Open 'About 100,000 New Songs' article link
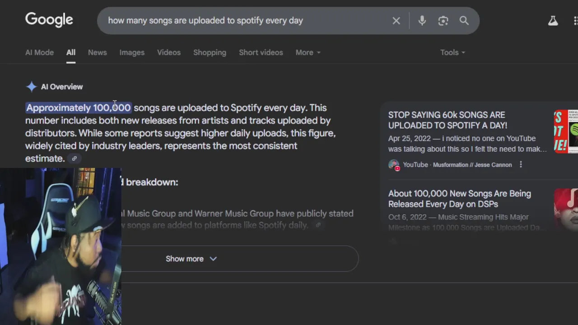The height and width of the screenshot is (325, 578). 460,199
